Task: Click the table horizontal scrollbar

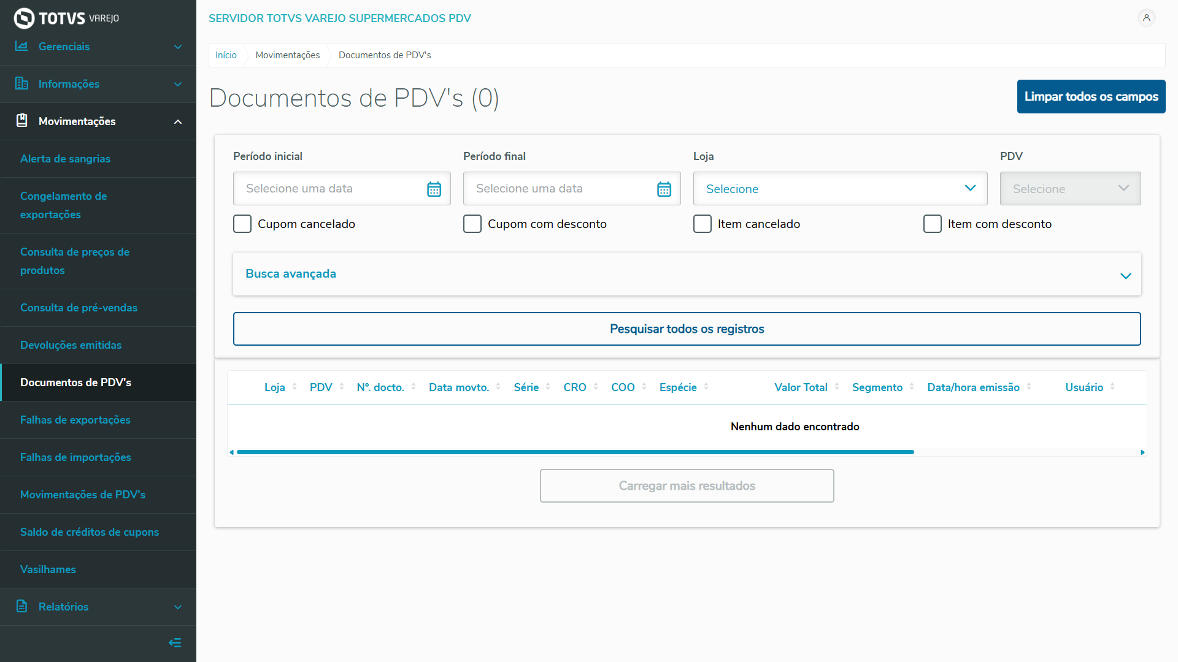Action: click(x=575, y=452)
